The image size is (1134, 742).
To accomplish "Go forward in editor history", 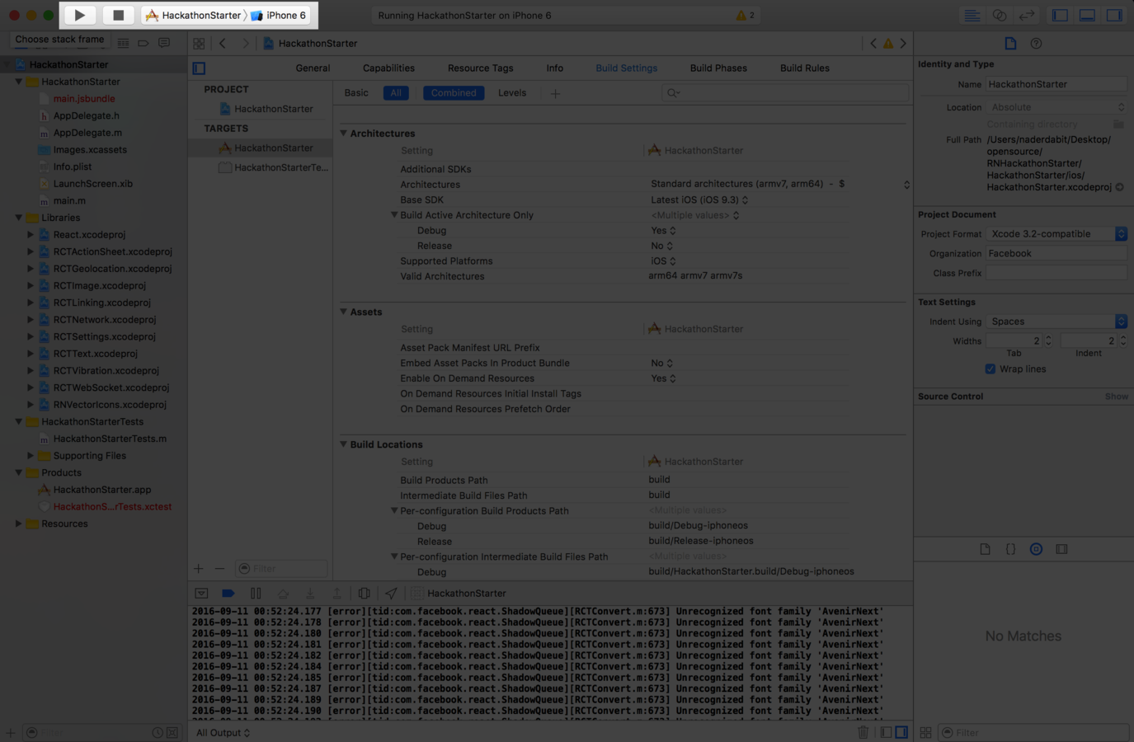I will 245,43.
